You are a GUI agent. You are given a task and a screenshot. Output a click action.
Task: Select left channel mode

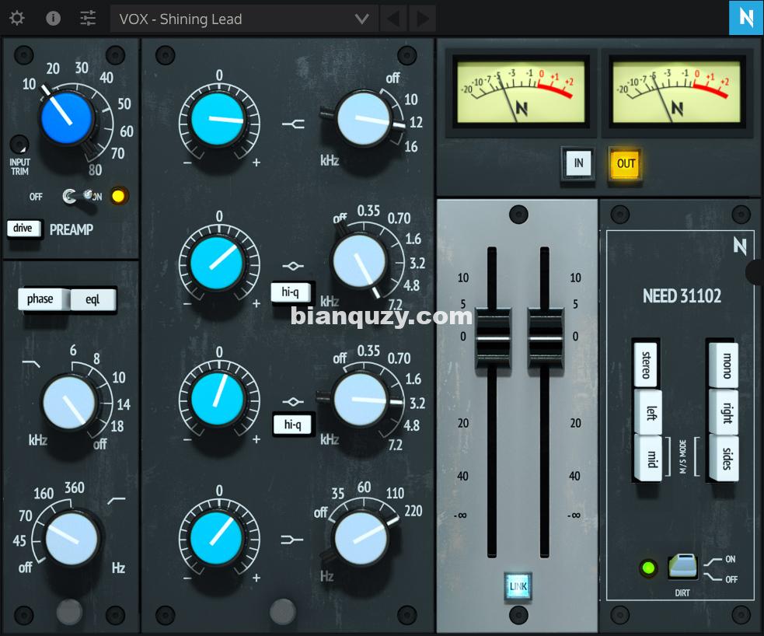[650, 412]
